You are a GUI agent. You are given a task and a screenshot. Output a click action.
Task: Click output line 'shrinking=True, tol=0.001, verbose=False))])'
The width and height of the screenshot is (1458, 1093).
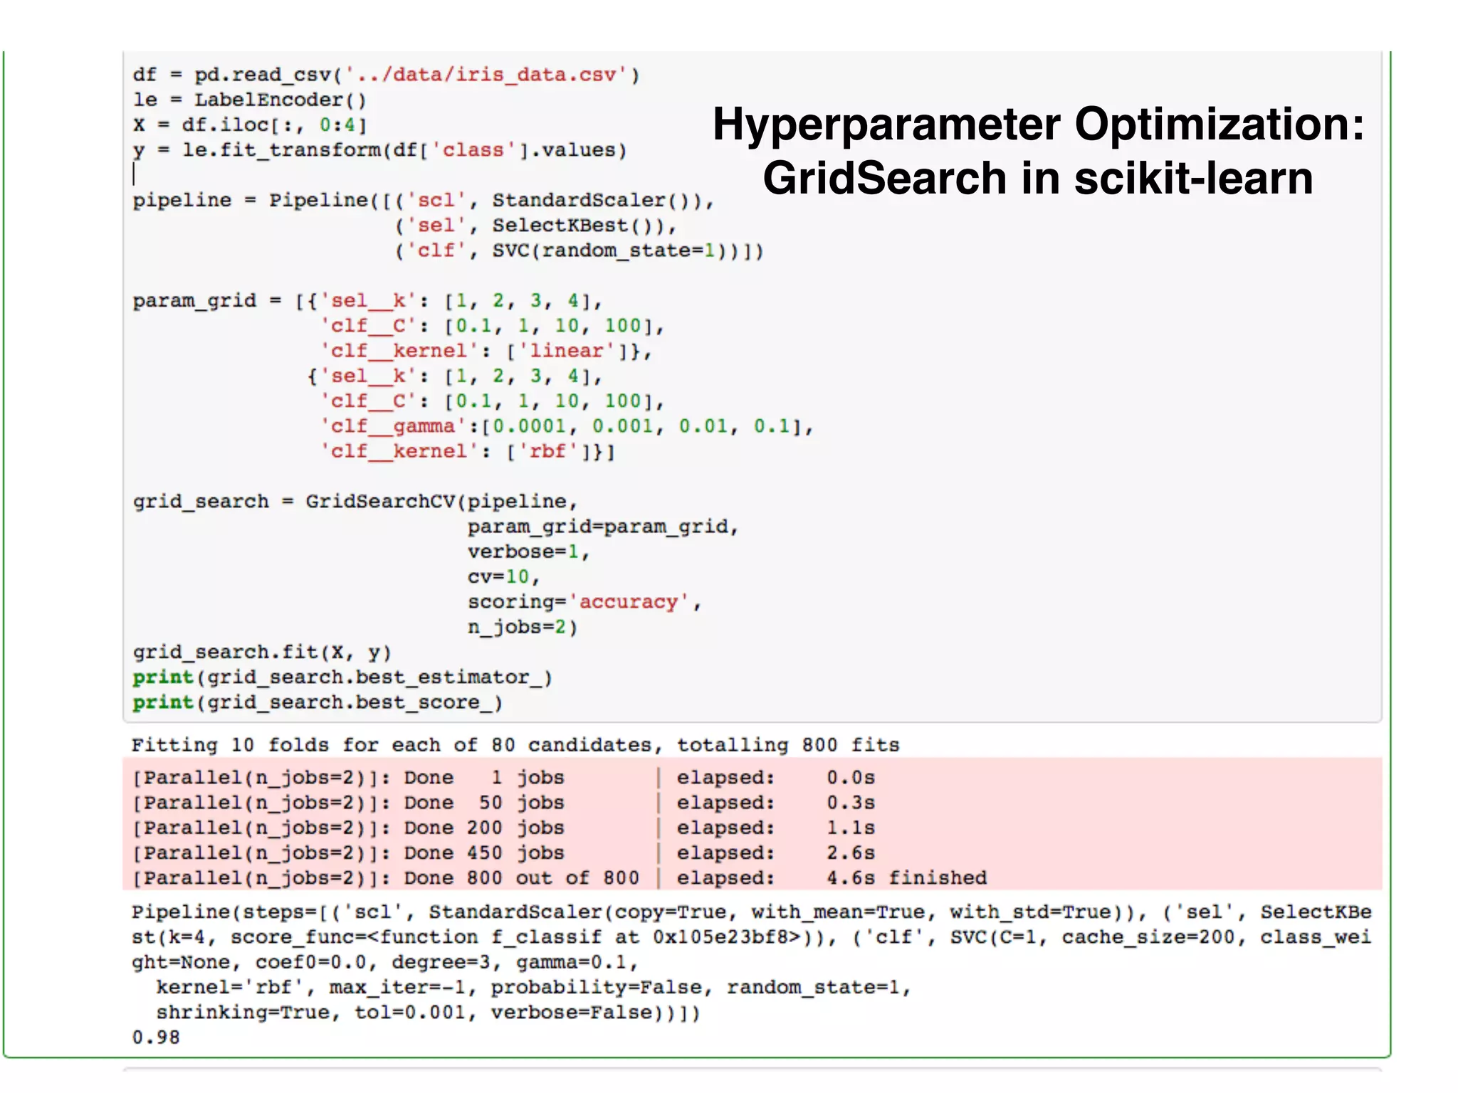429,1013
